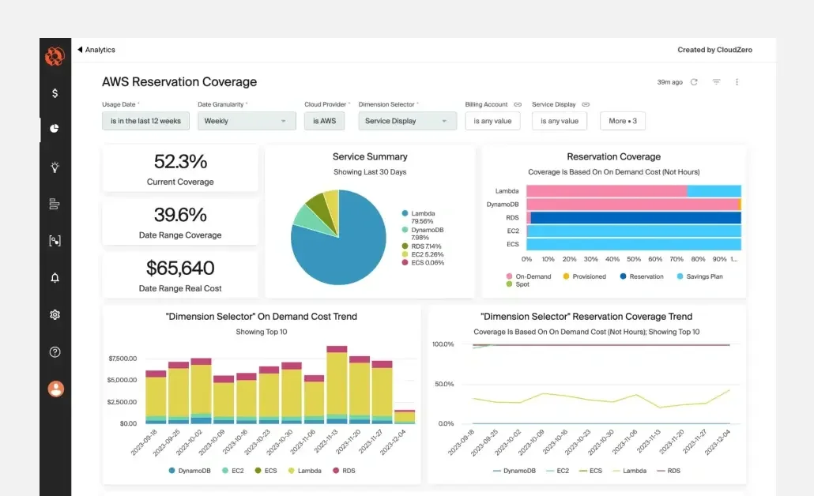This screenshot has width=814, height=496.
Task: Toggle EC2 in coverage trend legend
Action: (x=557, y=471)
